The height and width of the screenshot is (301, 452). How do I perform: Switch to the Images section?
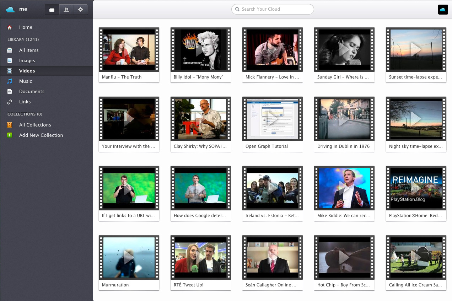click(x=27, y=61)
